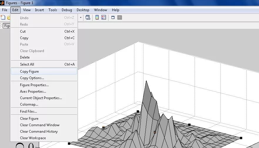Open the View menu

(x=27, y=10)
